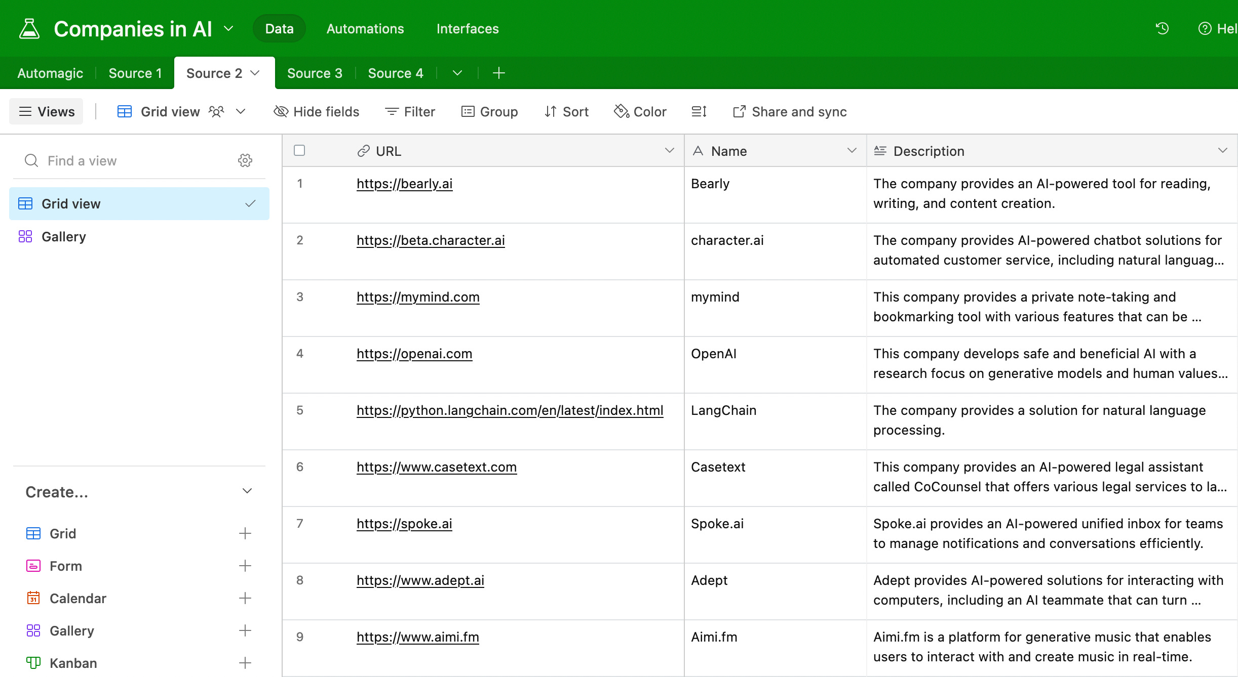This screenshot has width=1238, height=677.
Task: Open the python.langchain.com link
Action: (x=510, y=410)
